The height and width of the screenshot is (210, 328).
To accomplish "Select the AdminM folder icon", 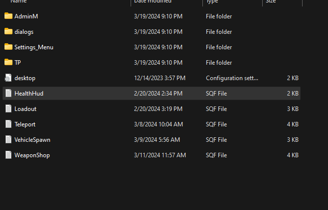I will (x=8, y=16).
